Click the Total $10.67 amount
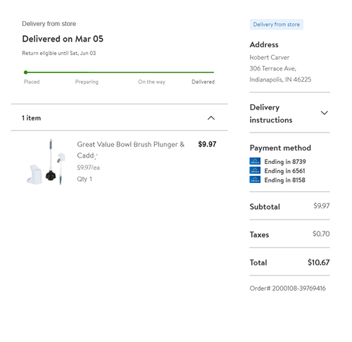The width and height of the screenshot is (352, 342). coord(318,262)
